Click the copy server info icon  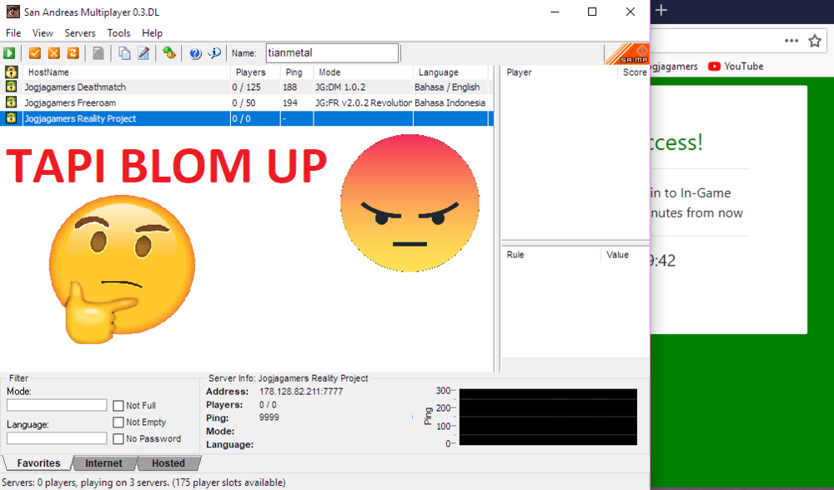click(x=124, y=53)
